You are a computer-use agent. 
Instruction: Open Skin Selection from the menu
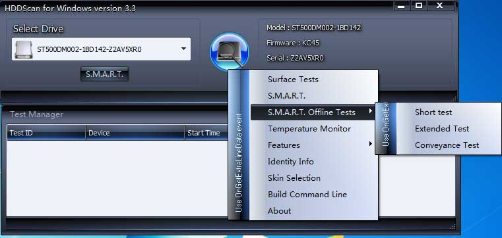coord(313,178)
